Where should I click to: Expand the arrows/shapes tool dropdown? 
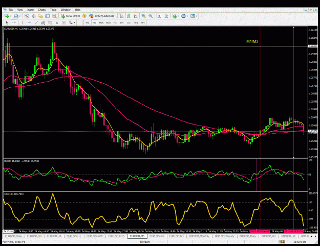coord(74,23)
